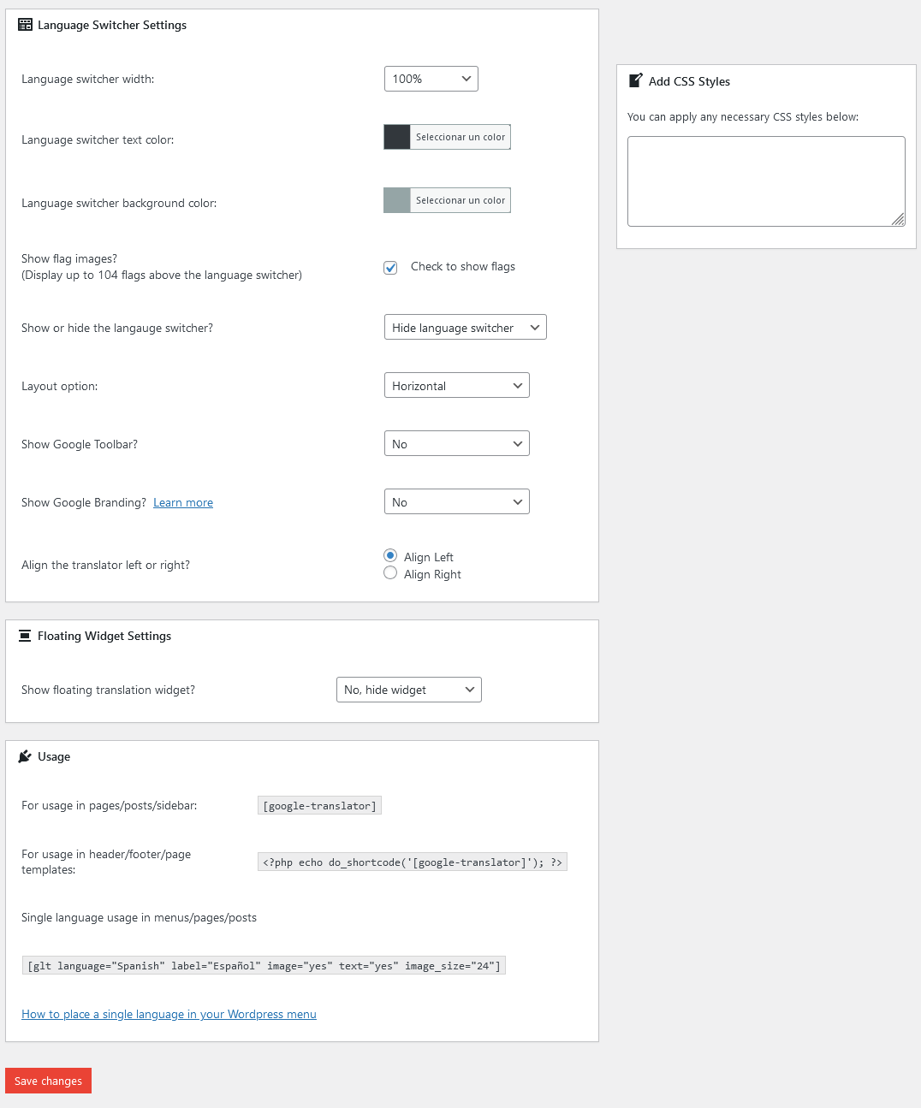
Task: Open the 'Hide language switcher' dropdown
Action: click(465, 327)
